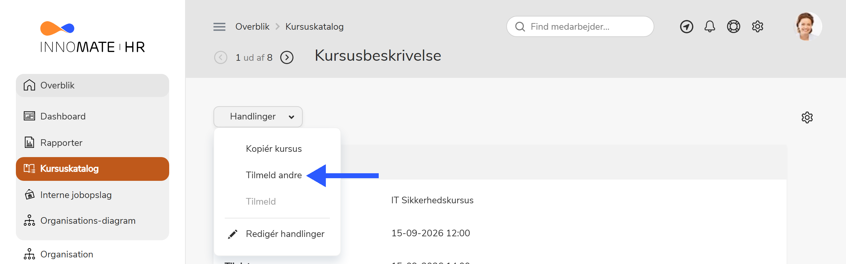Click the search magnifier icon

(x=520, y=27)
